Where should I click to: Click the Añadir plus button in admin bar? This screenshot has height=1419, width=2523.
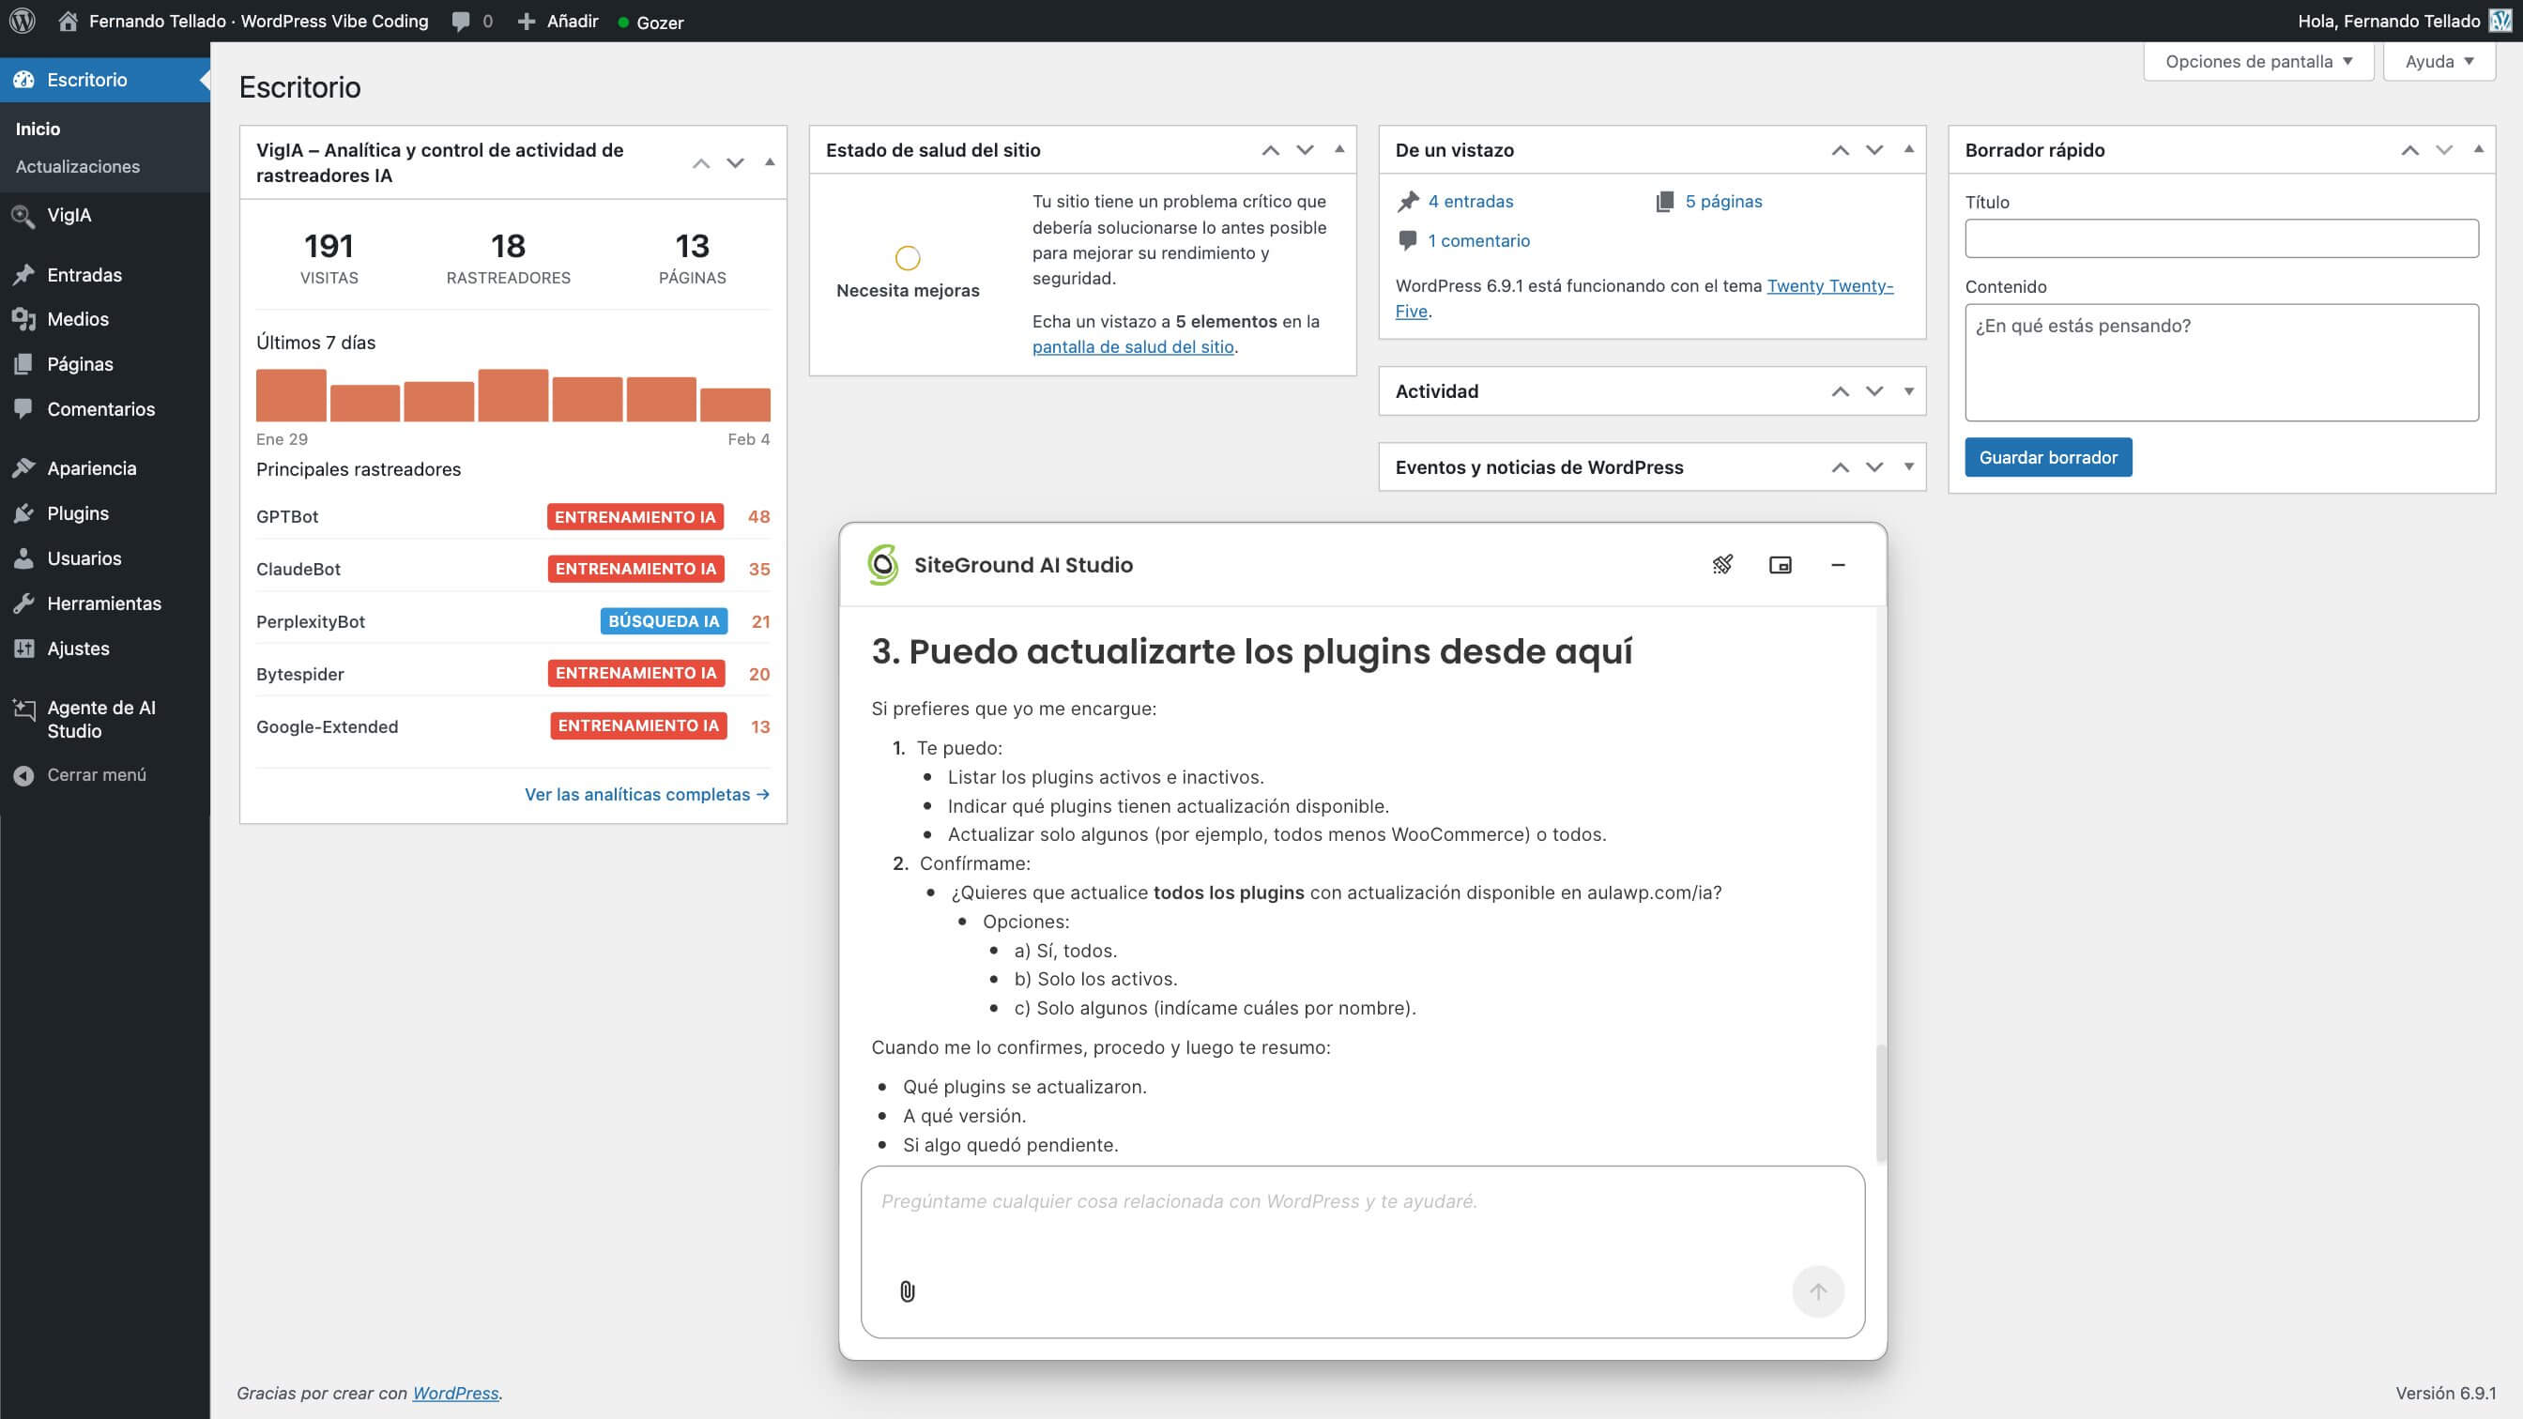[x=558, y=21]
